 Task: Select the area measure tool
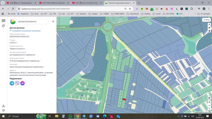pos(209,28)
